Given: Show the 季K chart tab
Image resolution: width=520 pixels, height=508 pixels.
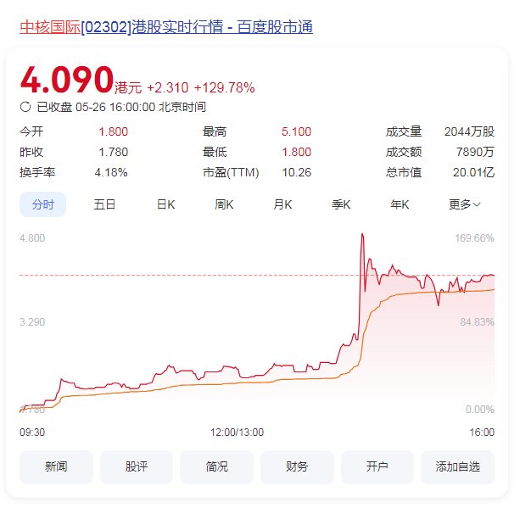Looking at the screenshot, I should [x=341, y=204].
